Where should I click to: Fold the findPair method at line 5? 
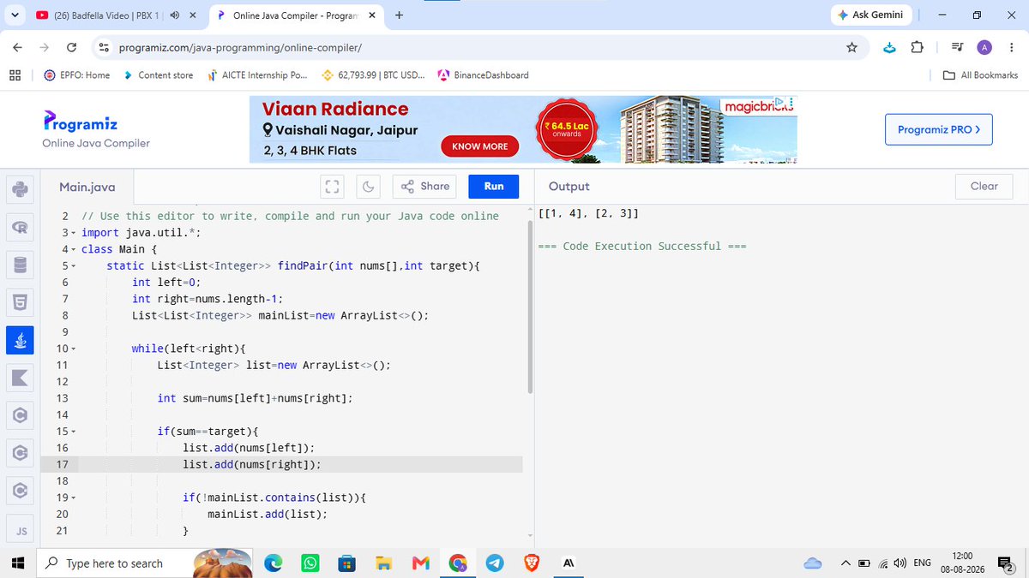click(74, 266)
